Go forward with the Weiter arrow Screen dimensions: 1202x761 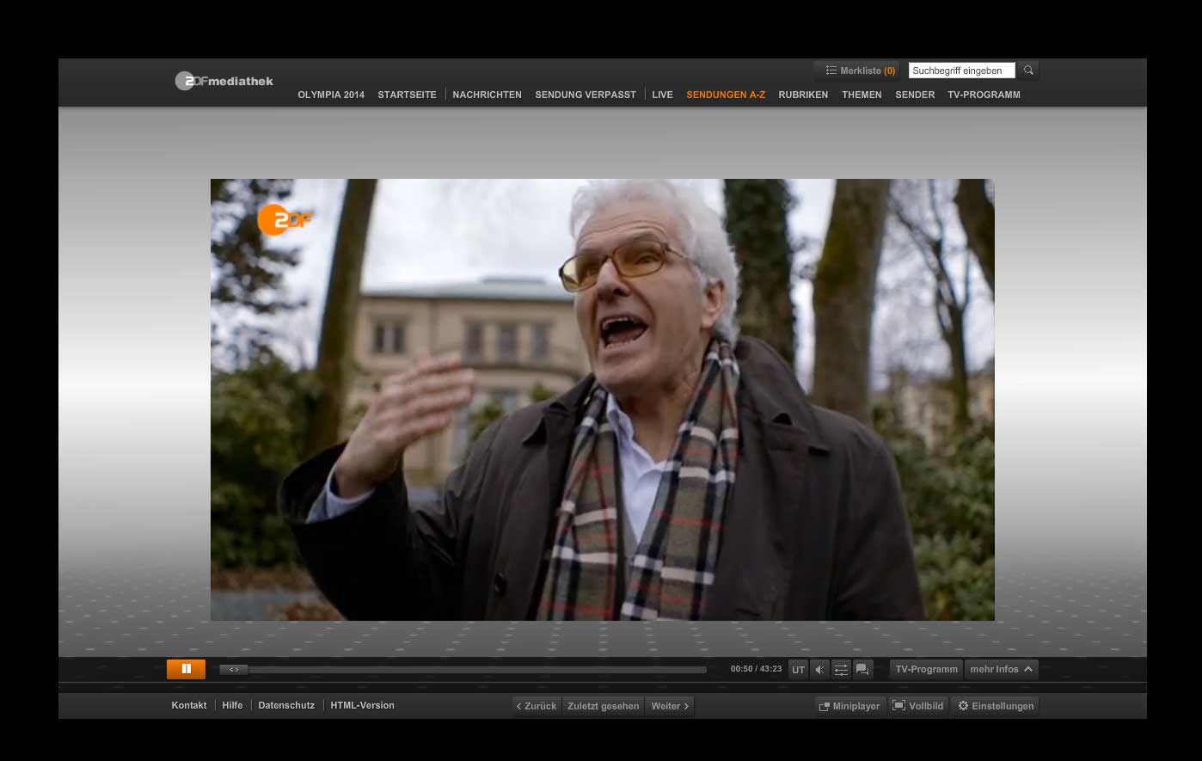point(670,706)
